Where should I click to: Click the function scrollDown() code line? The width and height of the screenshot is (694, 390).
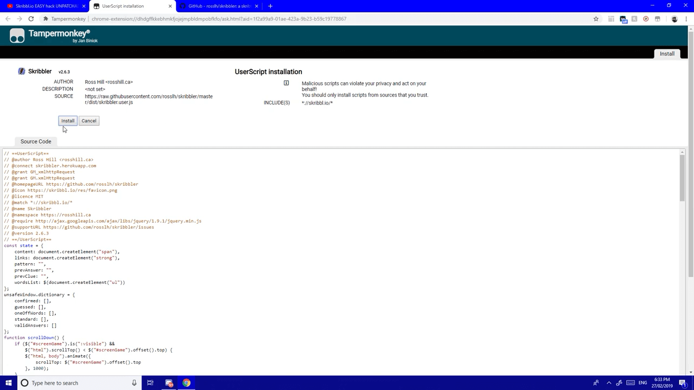[34, 337]
